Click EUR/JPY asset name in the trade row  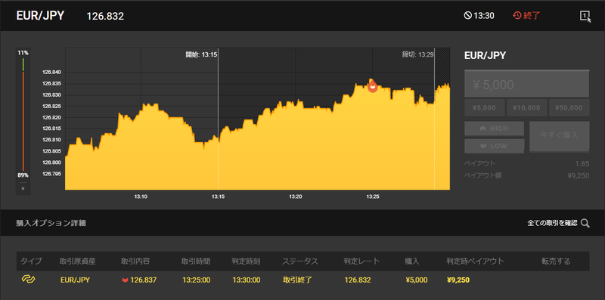click(x=75, y=280)
